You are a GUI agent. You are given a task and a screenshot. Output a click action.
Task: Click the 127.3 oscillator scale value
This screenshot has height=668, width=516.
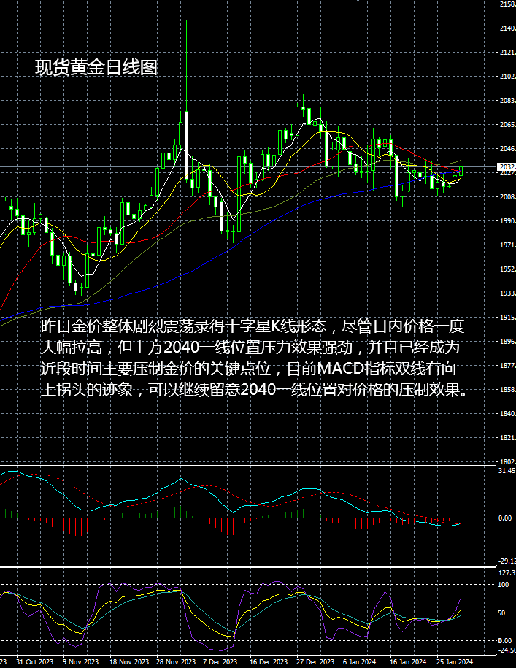pos(506,573)
